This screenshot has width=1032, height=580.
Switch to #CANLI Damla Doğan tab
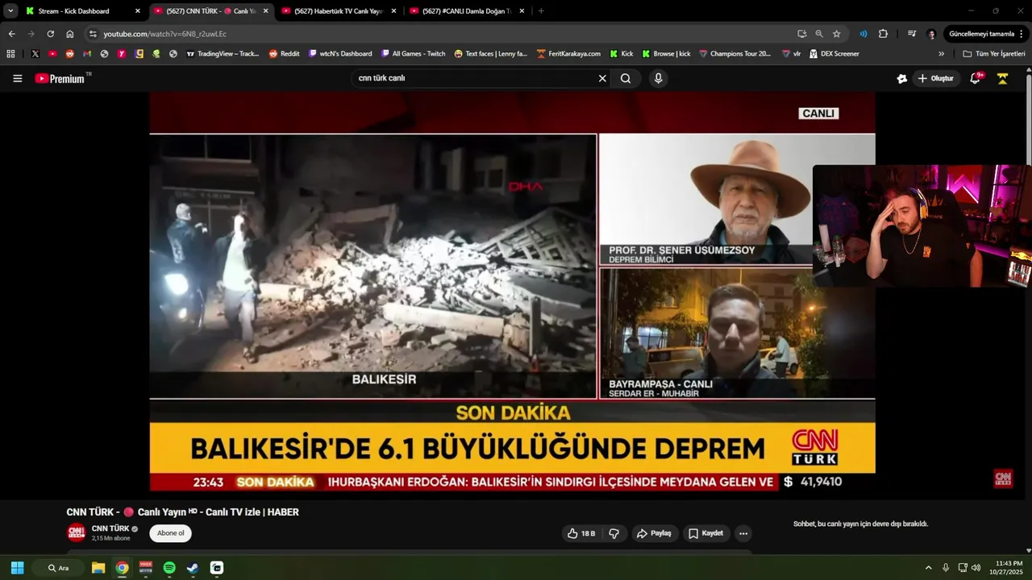coord(465,11)
